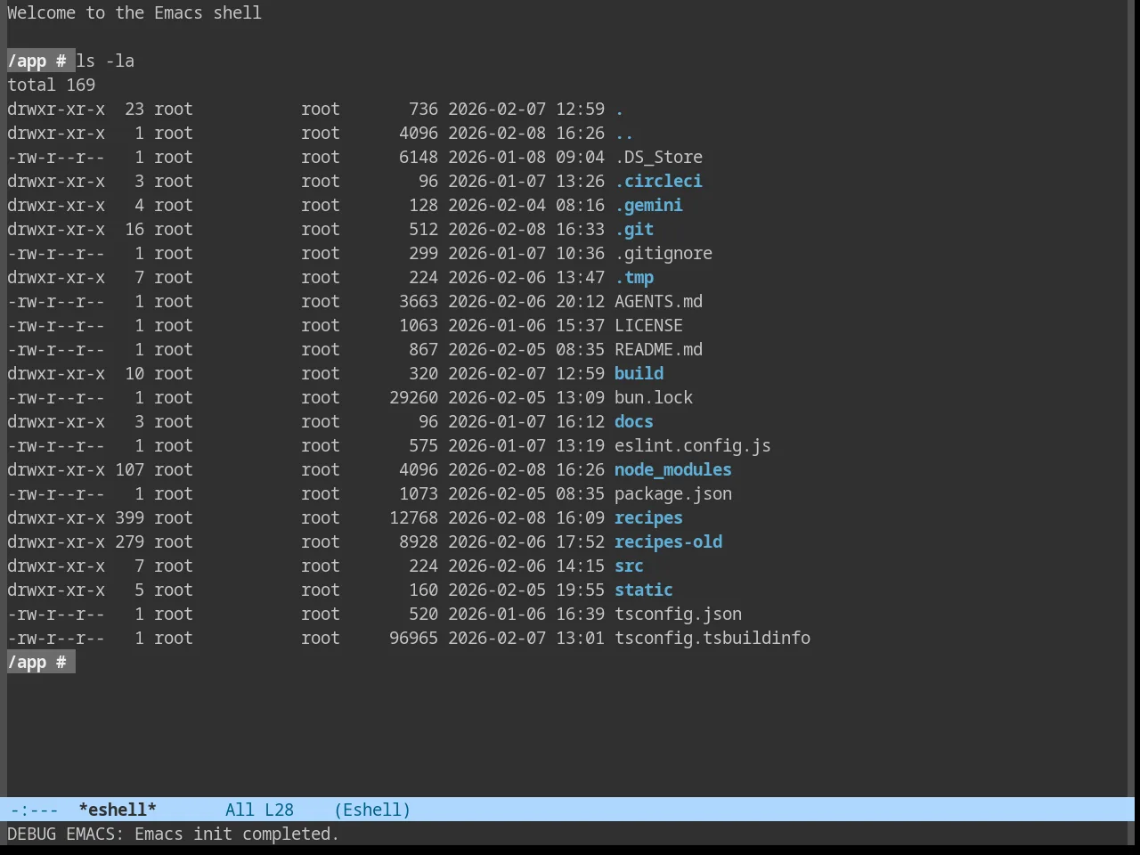Open the build directory entry
This screenshot has width=1140, height=855.
[x=639, y=373]
